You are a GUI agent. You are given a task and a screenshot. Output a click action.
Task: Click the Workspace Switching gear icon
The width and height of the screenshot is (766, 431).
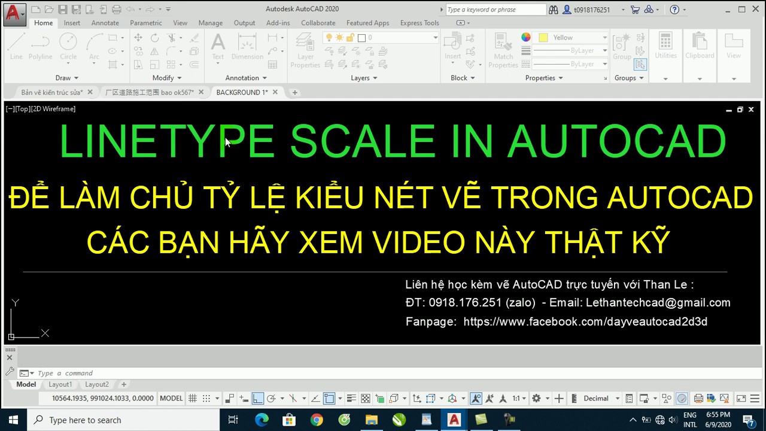click(536, 399)
